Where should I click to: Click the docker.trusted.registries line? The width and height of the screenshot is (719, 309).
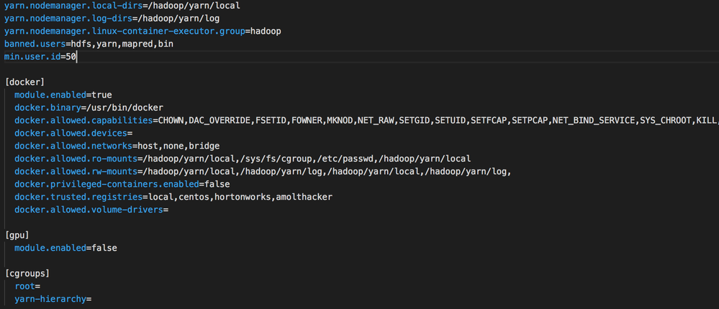point(173,197)
